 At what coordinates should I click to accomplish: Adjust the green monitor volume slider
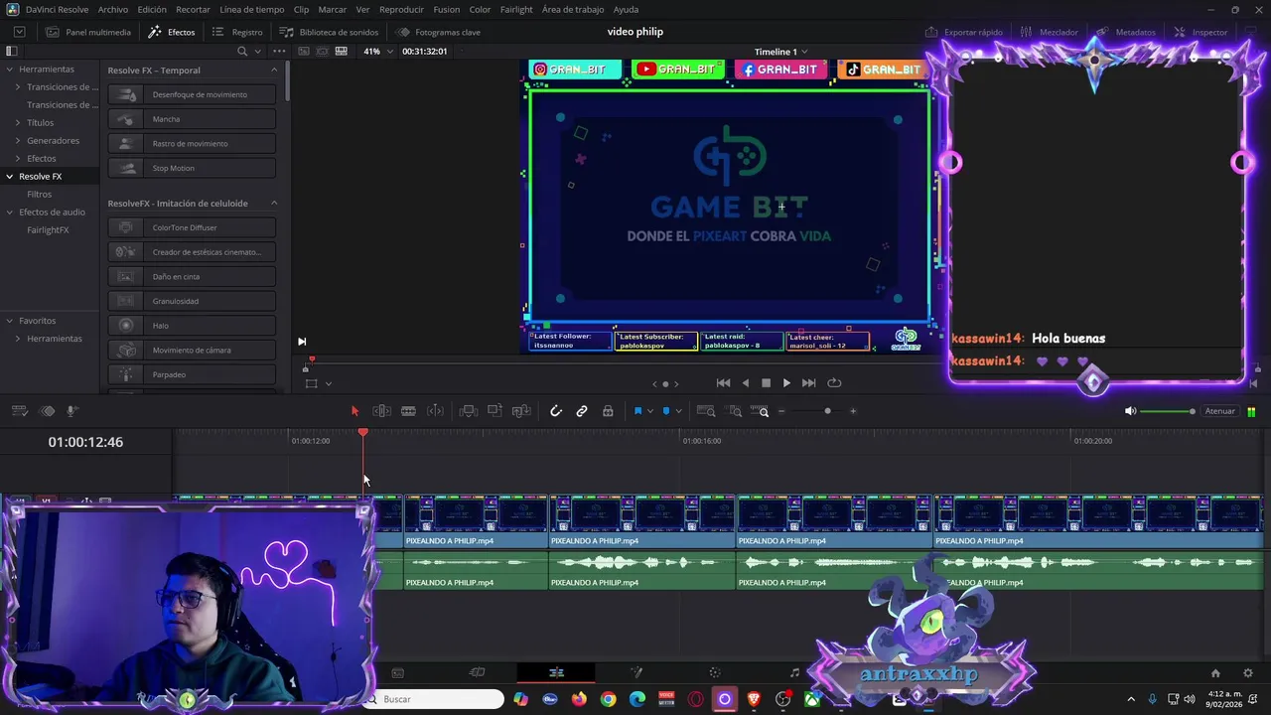pos(1167,411)
